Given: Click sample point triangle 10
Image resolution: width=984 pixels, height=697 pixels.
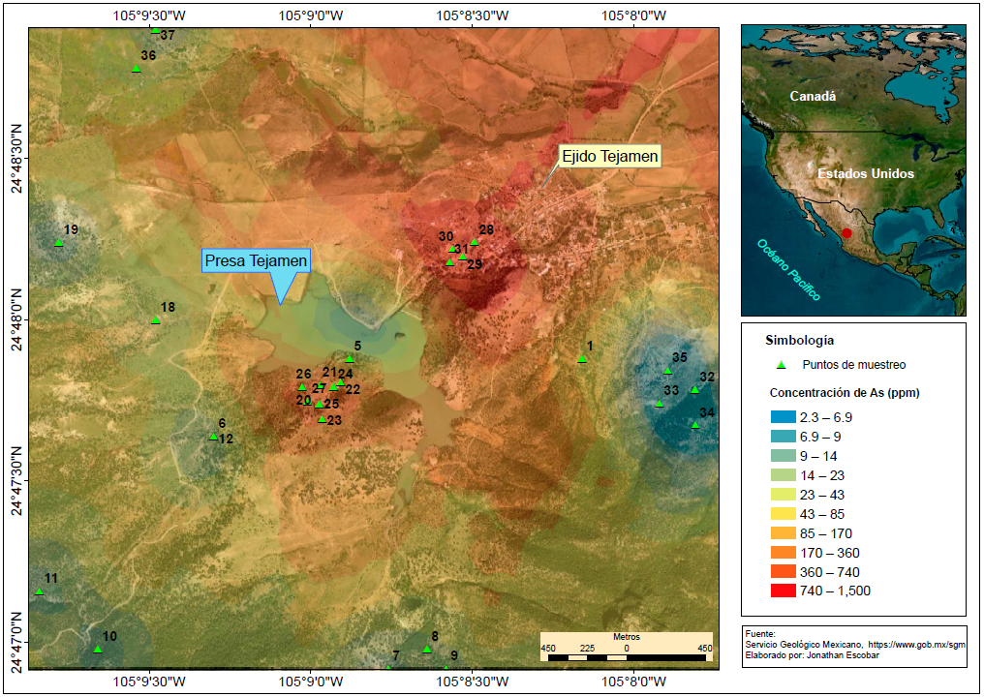Looking at the screenshot, I should point(98,649).
